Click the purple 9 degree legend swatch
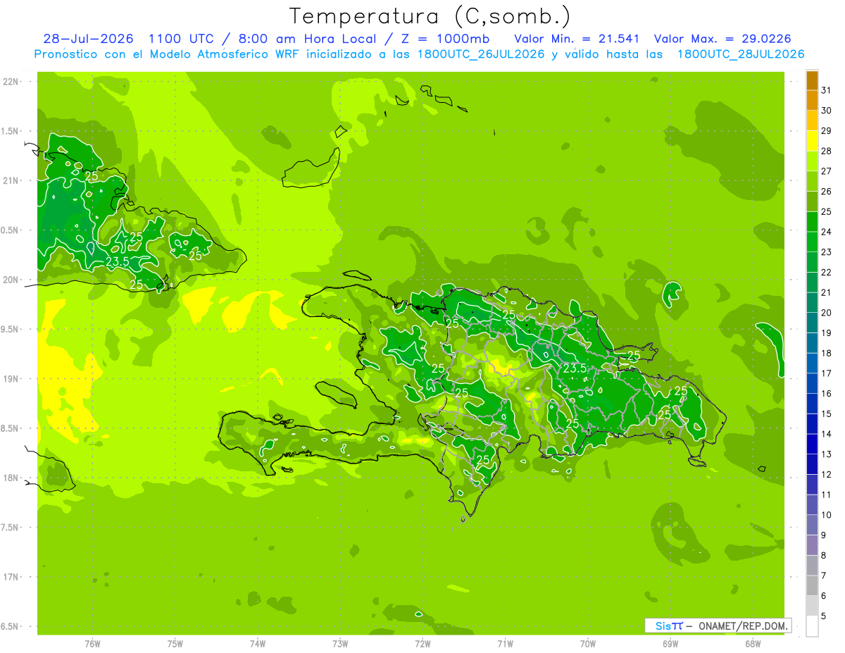Screen dimensions: 845x653 (812, 525)
